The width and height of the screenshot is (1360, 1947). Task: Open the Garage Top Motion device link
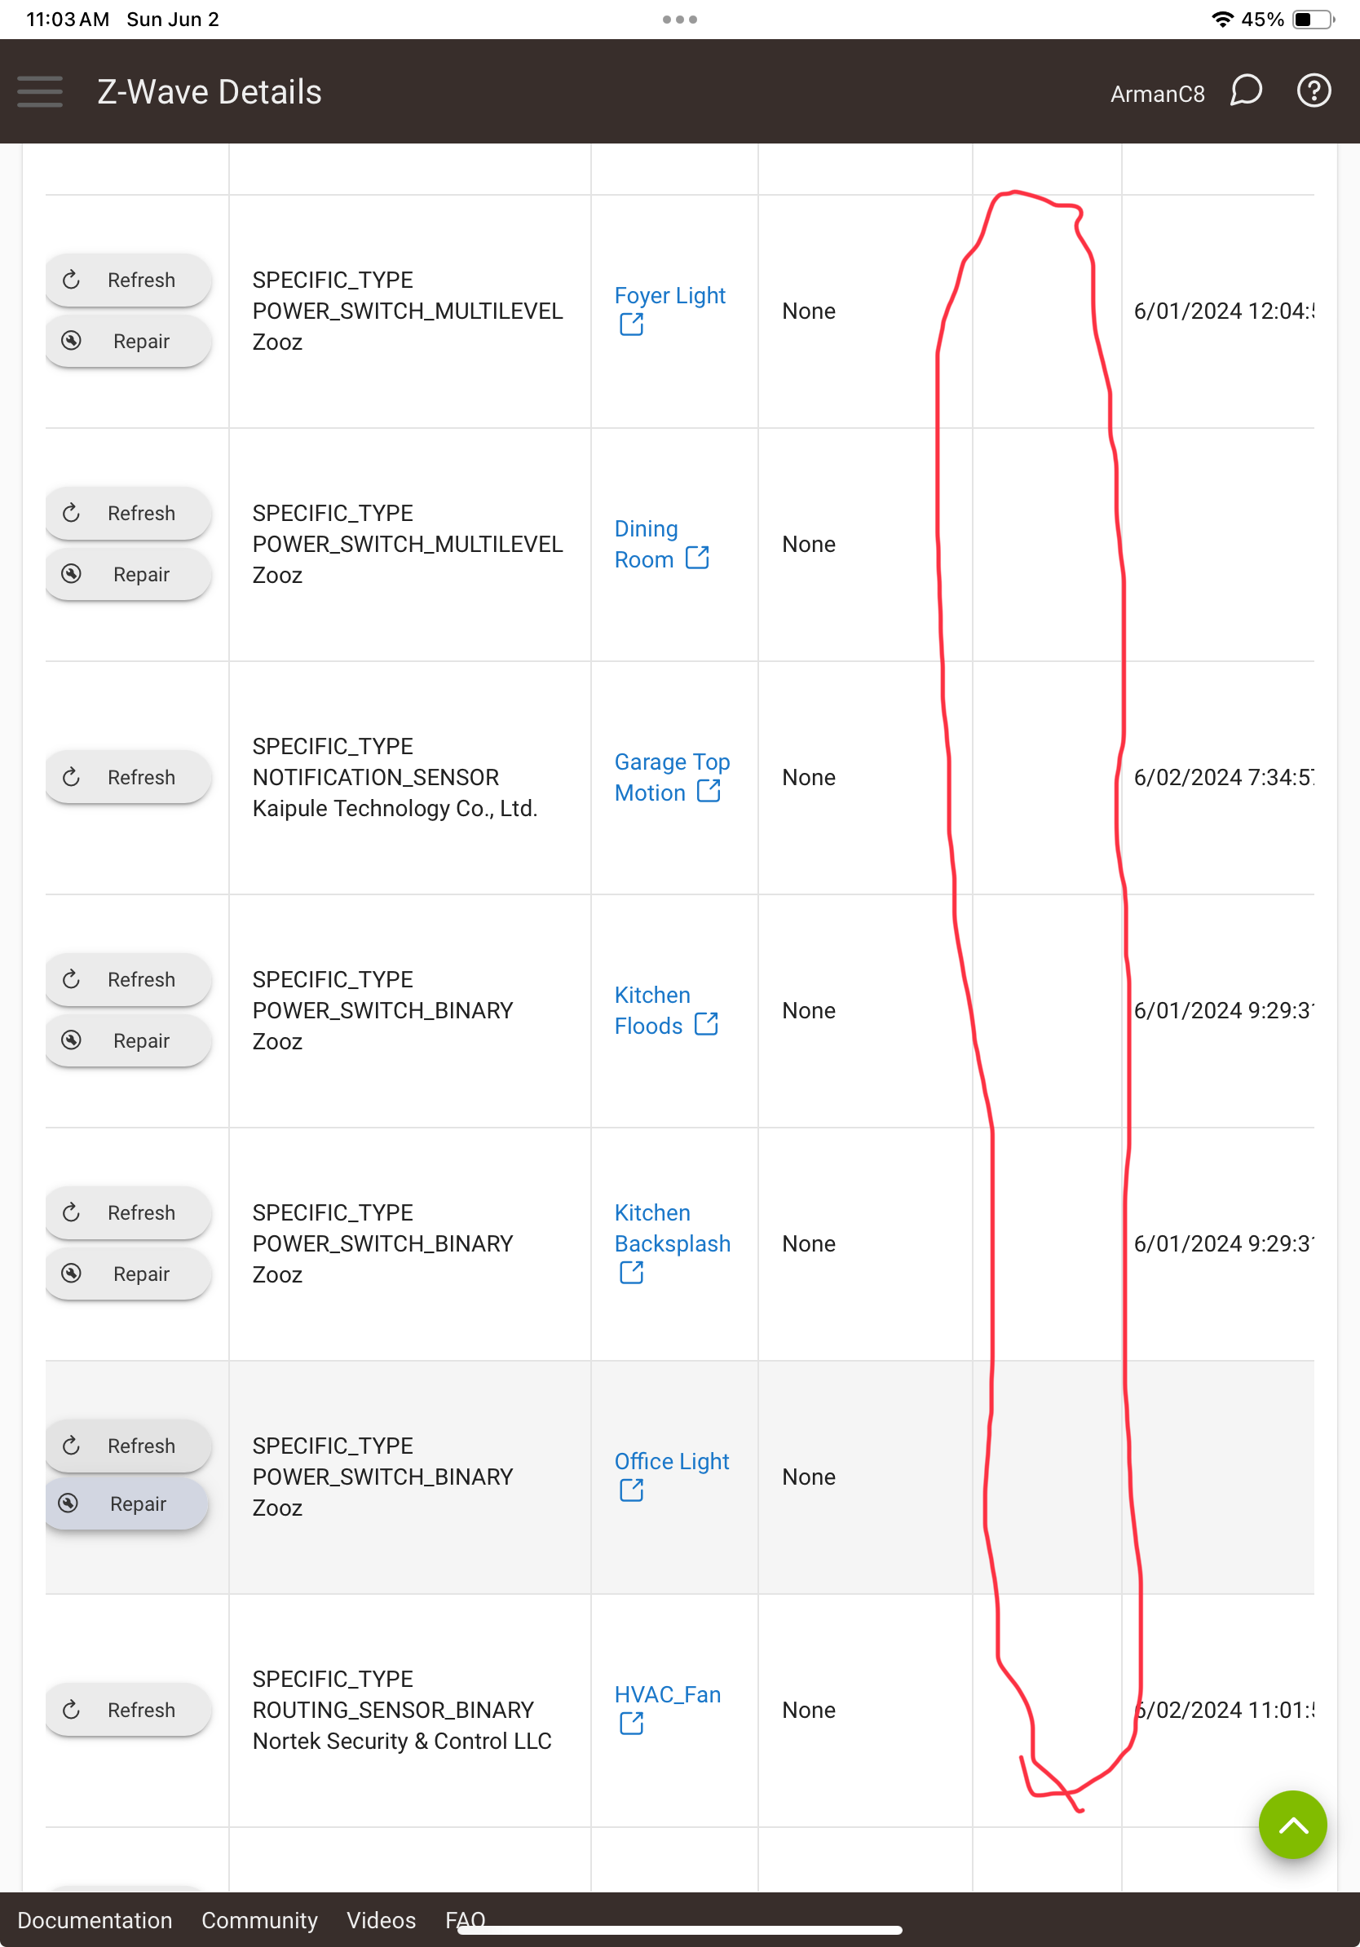672,777
